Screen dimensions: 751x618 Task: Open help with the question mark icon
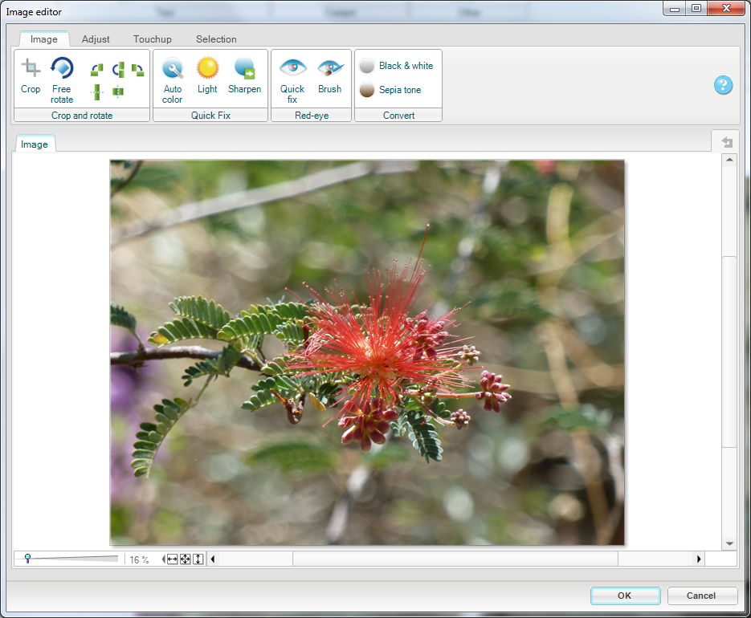723,85
